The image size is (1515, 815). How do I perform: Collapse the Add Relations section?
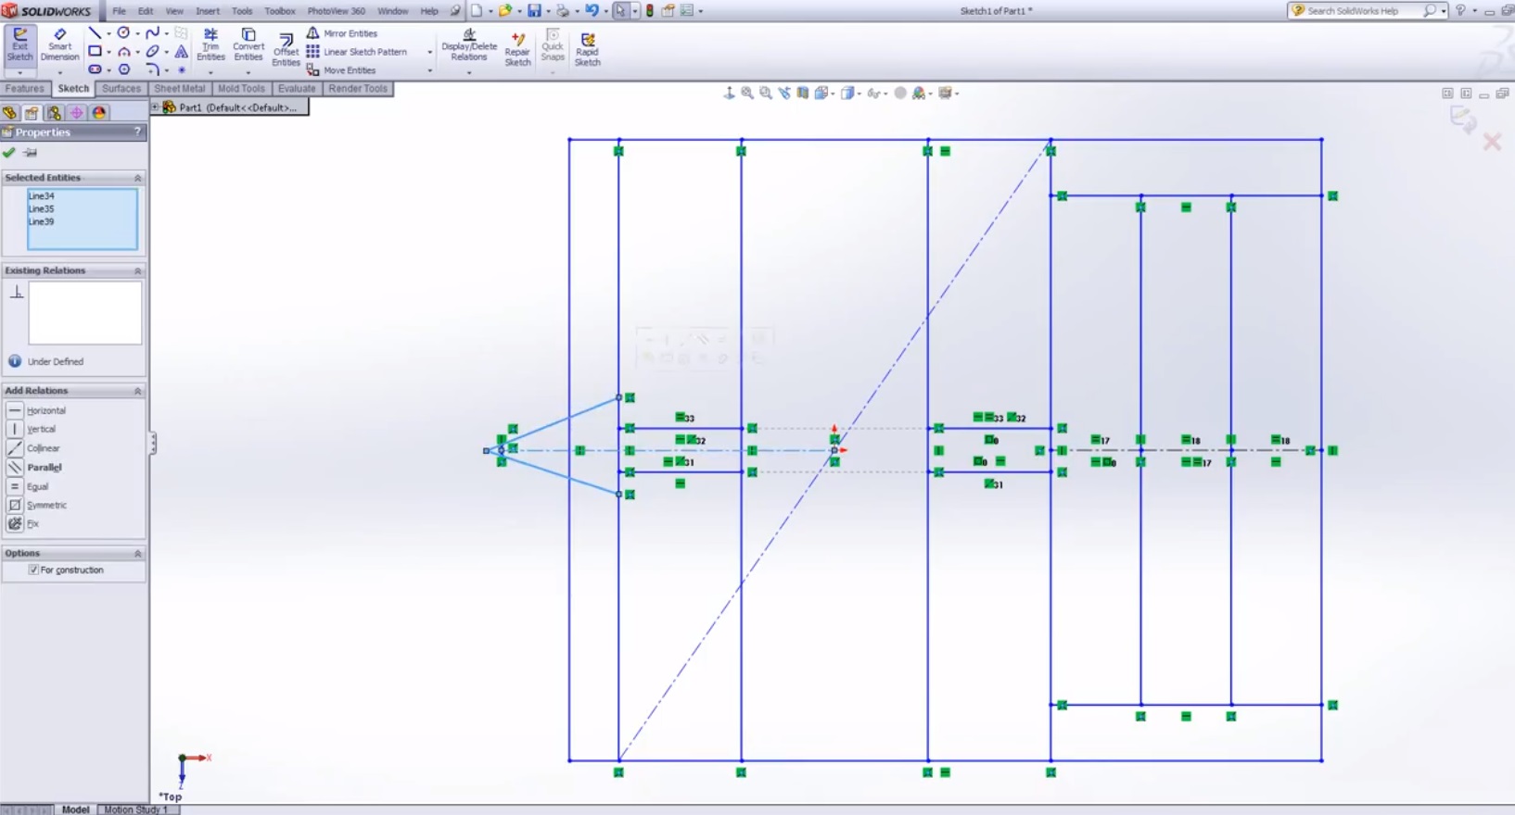point(137,392)
